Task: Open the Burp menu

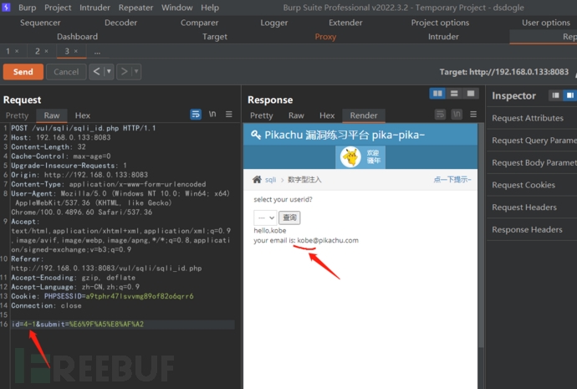Action: tap(28, 8)
